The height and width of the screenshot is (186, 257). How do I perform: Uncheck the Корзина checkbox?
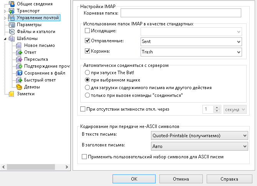coord(87,51)
